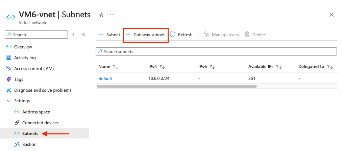Click the horizontal table scrollbar
342x151 pixels.
pyautogui.click(x=176, y=86)
